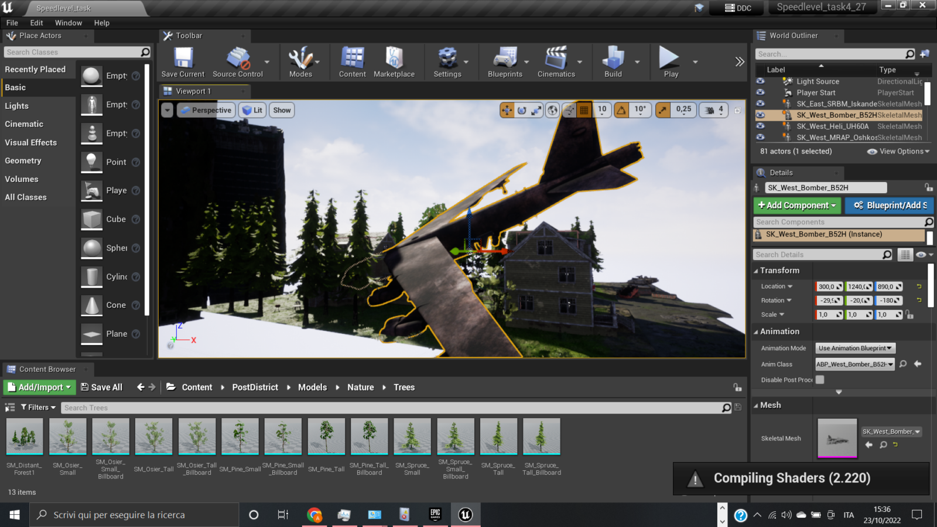Select the SM_Pine_Tall asset thumbnail

pyautogui.click(x=326, y=436)
